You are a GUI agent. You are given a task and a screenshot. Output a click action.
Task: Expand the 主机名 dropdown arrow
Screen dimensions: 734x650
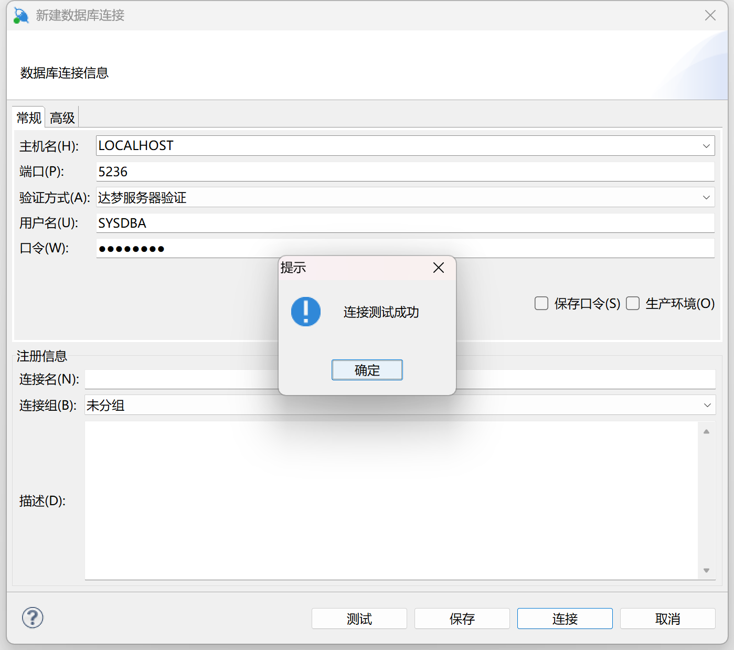706,146
